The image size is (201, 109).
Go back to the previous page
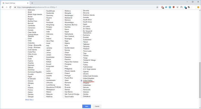pyautogui.click(x=3, y=7)
